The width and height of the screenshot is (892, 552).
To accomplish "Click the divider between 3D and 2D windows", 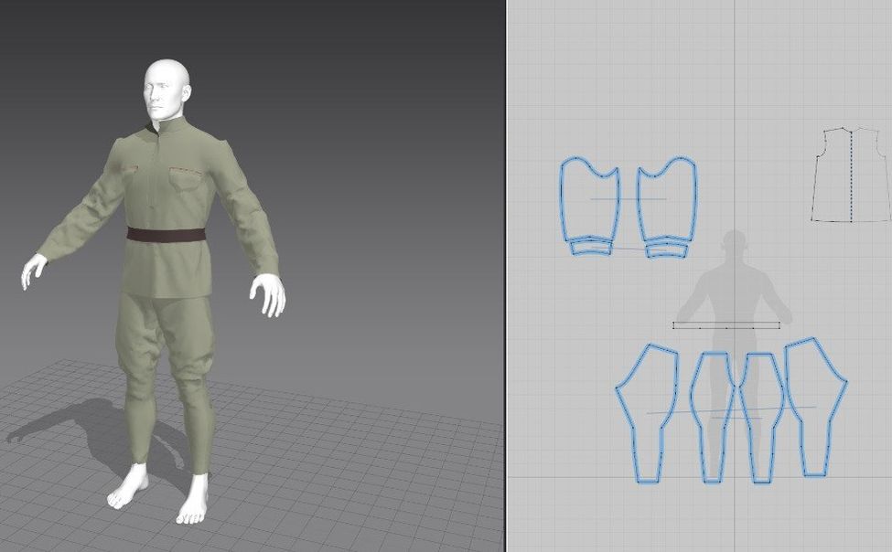I will [506, 274].
